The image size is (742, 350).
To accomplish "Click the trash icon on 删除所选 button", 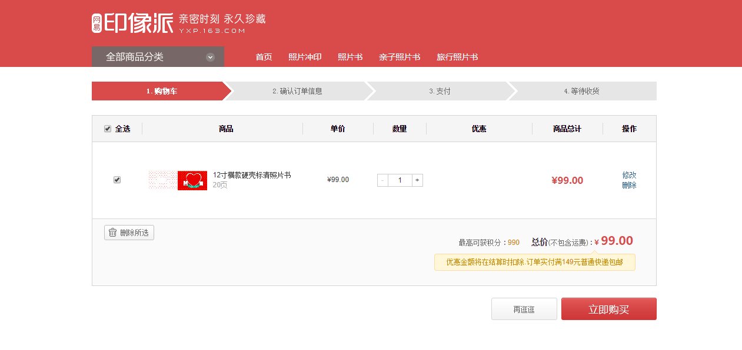I will tap(112, 233).
